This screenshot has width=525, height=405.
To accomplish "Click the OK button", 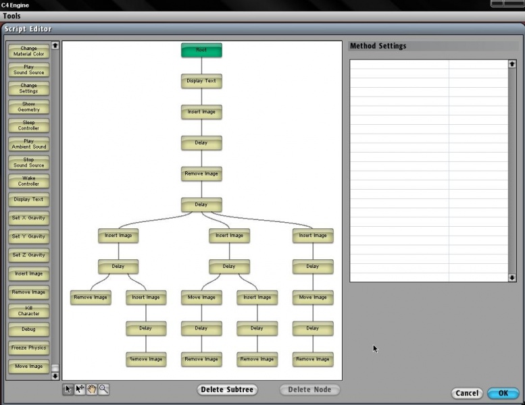I will (503, 393).
